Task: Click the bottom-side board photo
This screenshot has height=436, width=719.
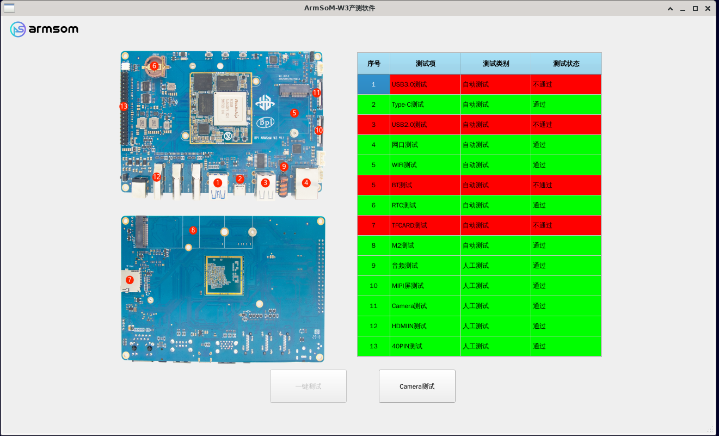Action: (x=223, y=289)
